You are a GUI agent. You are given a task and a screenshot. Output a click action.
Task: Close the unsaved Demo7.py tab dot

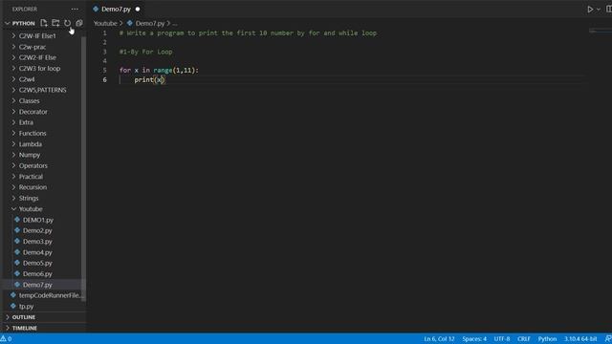138,9
